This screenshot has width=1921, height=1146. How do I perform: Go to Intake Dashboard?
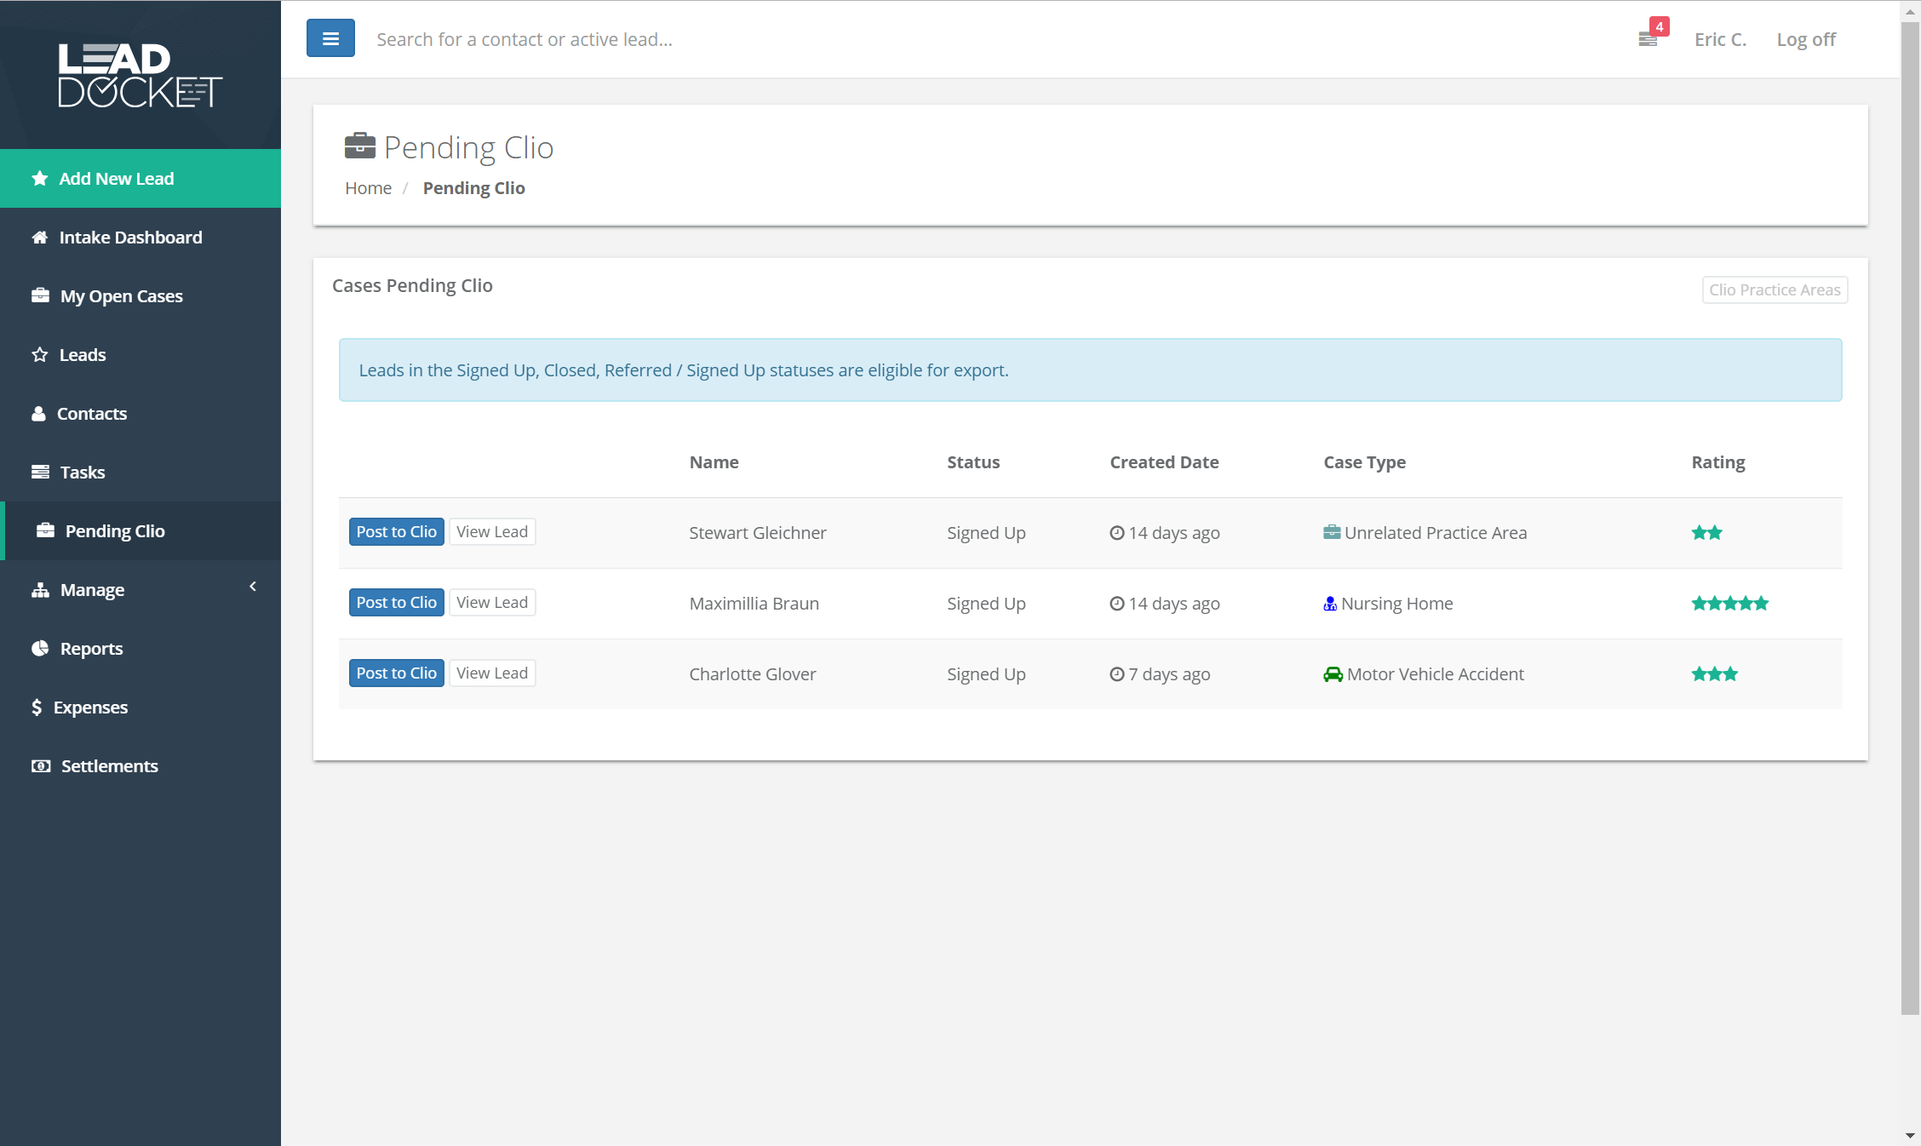click(x=130, y=238)
